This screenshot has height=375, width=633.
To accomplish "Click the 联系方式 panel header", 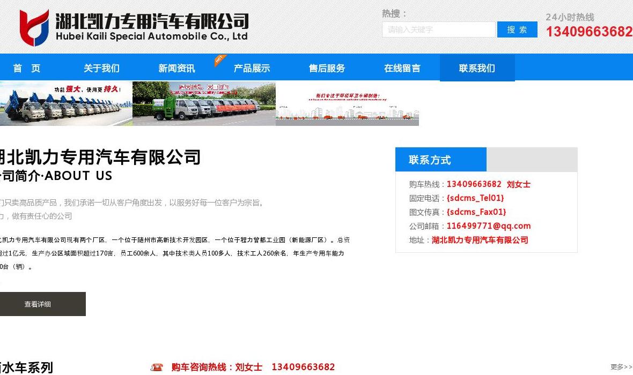I will [441, 160].
